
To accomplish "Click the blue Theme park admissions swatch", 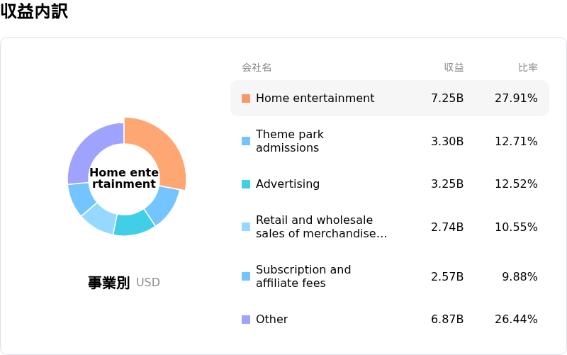I will click(x=246, y=141).
